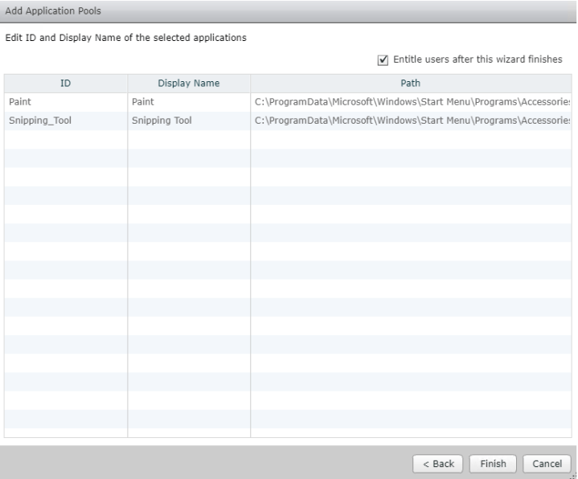Toggle the Entitle users after wizard checkbox
578x479 pixels.
point(383,59)
